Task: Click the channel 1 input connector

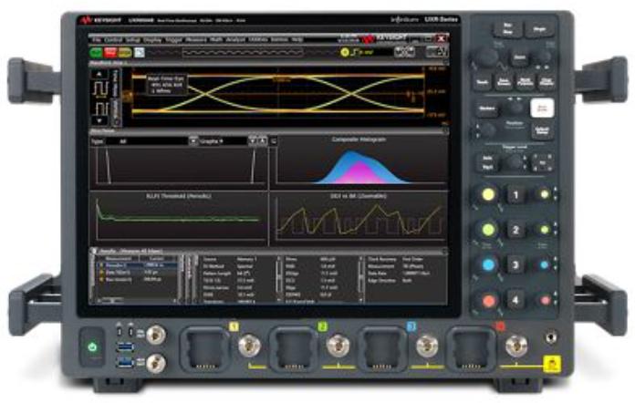Action: (249, 346)
